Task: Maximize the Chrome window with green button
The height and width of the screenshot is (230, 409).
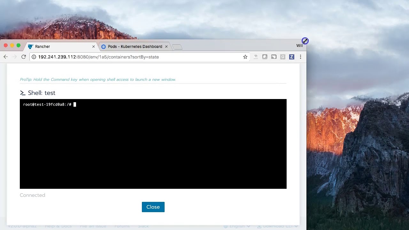Action: click(x=18, y=46)
